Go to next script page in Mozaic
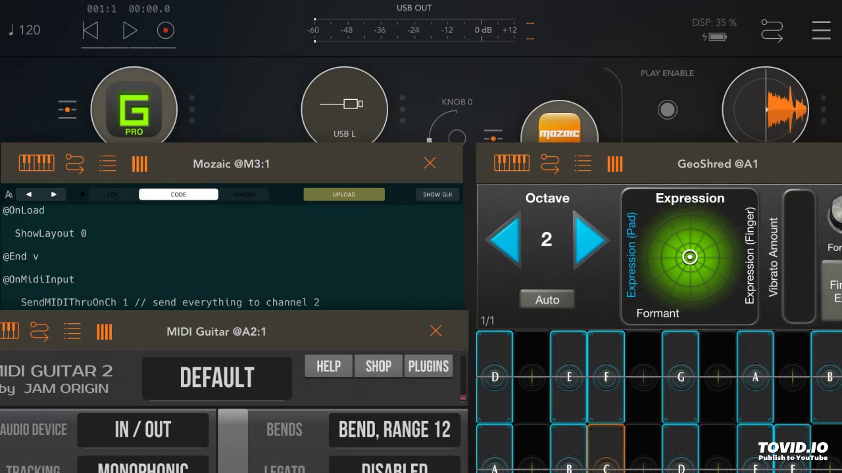842x473 pixels. 54,194
